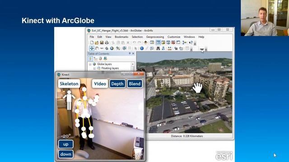289x162 pixels.
Task: Open the Find binoculars tool
Action: [x=158, y=48]
